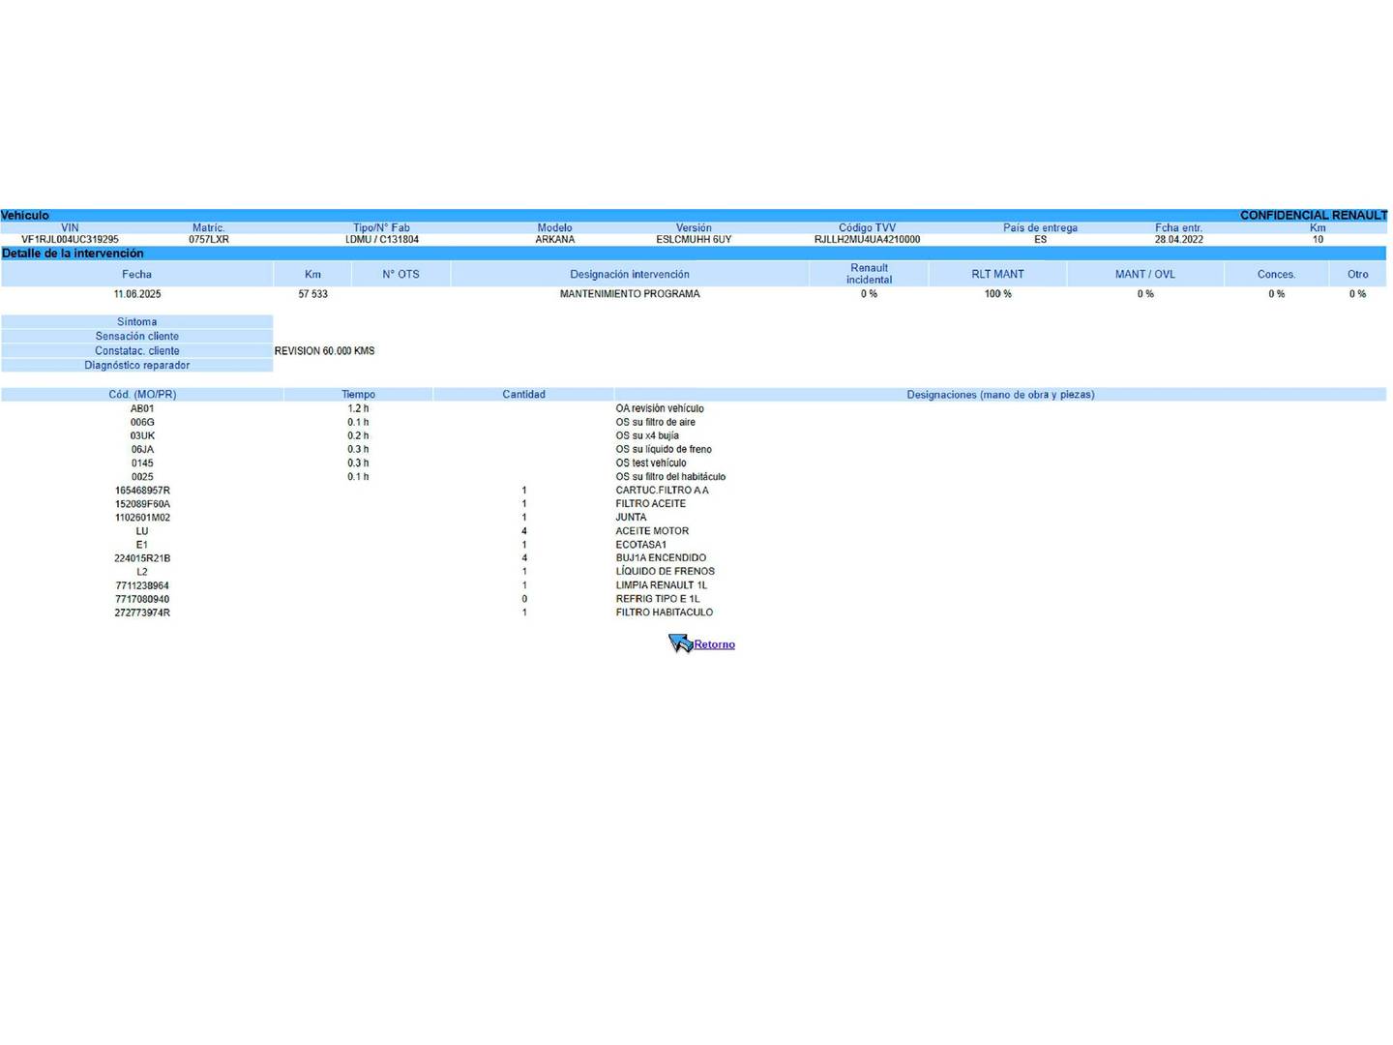
Task: Click the MANT / OVL column header
Action: [x=1145, y=275]
